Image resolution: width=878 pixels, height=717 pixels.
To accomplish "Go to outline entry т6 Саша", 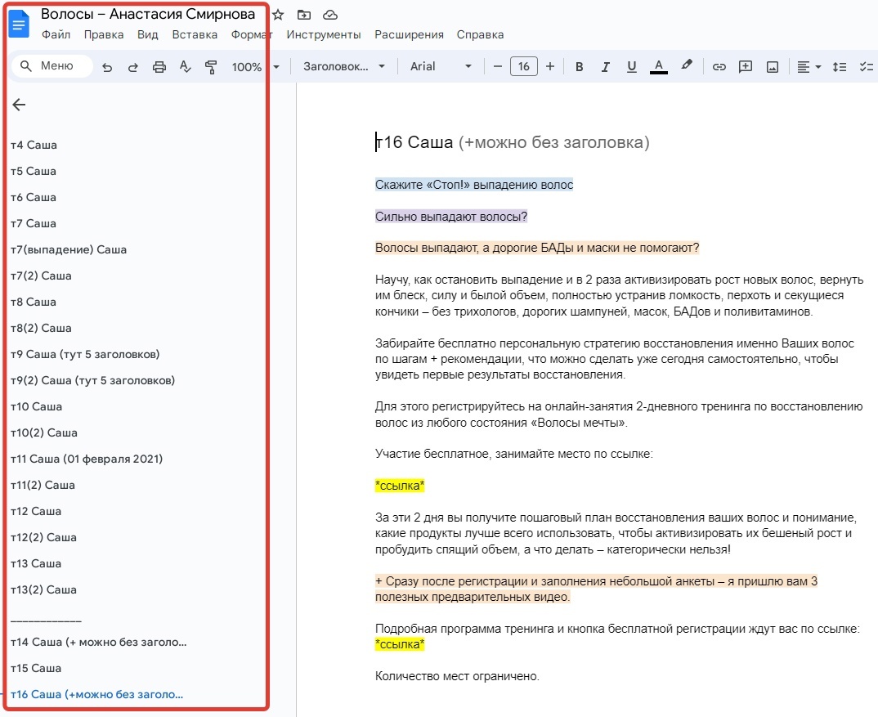I will click(x=33, y=198).
